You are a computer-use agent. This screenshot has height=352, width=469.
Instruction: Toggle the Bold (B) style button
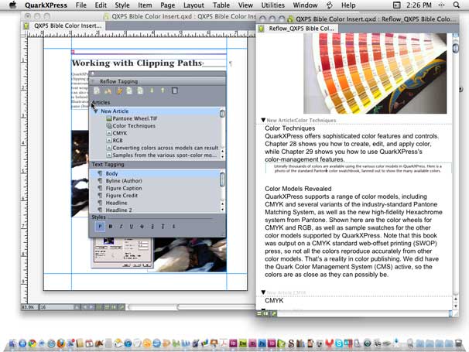pos(111,227)
